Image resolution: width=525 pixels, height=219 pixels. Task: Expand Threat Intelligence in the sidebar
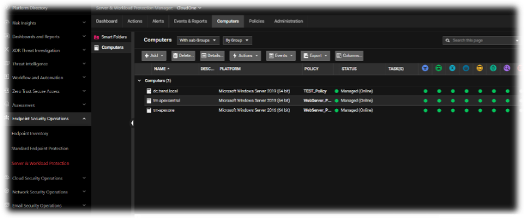point(84,64)
